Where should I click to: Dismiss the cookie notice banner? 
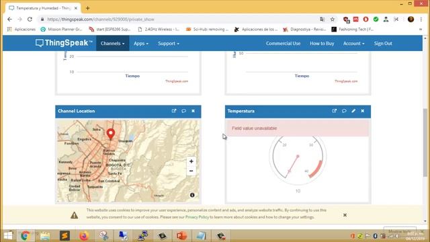345,215
